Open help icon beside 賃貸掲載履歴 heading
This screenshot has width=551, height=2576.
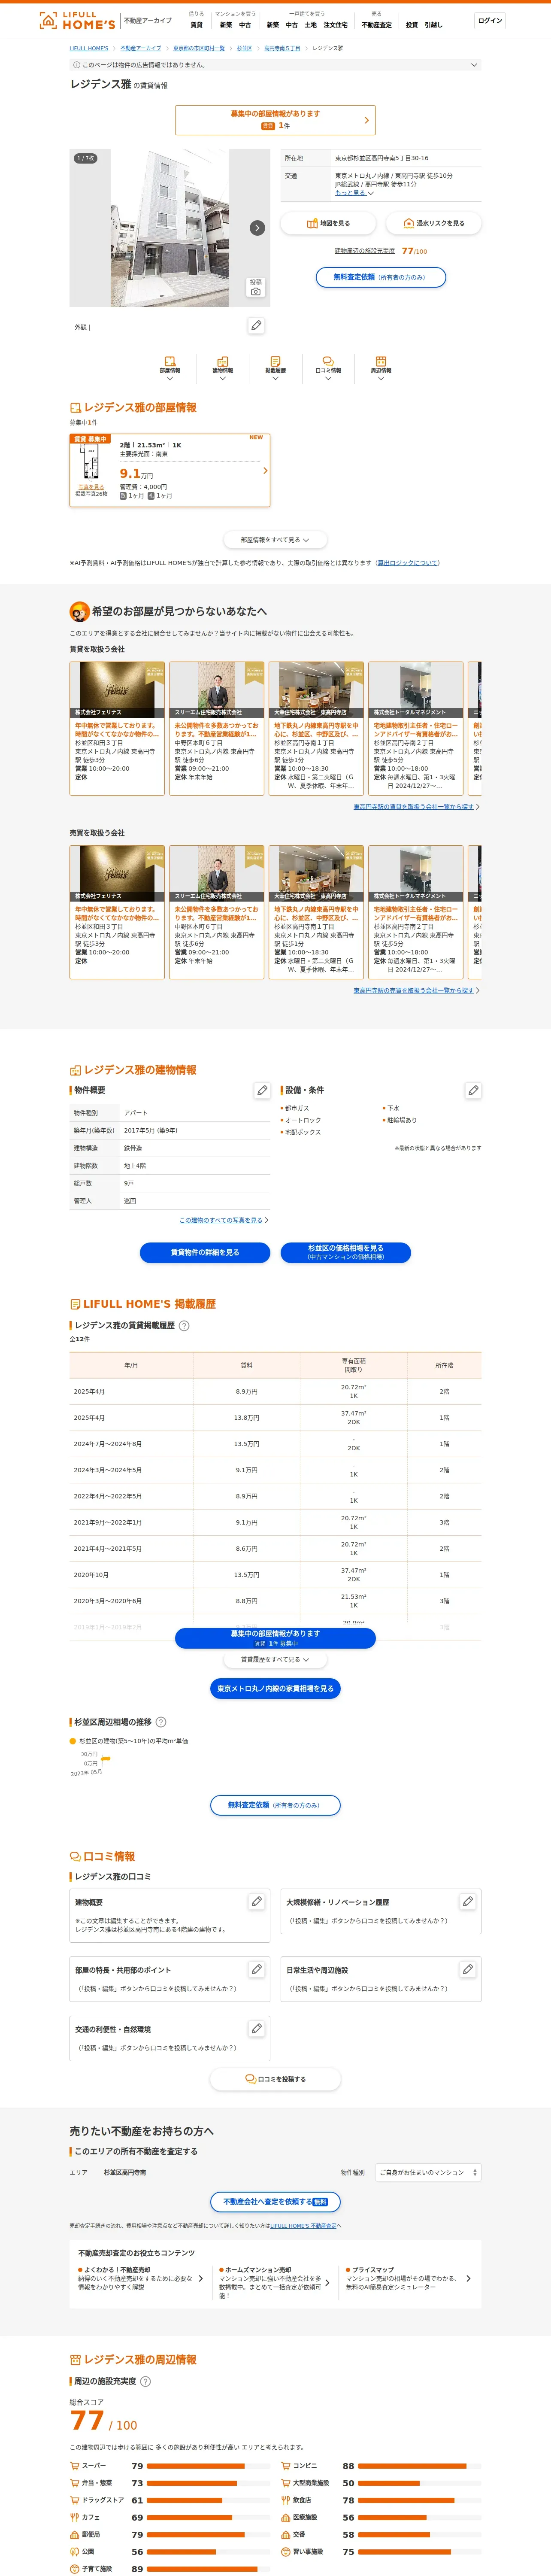coord(184,1326)
